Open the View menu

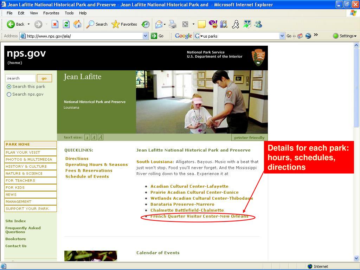(x=34, y=13)
